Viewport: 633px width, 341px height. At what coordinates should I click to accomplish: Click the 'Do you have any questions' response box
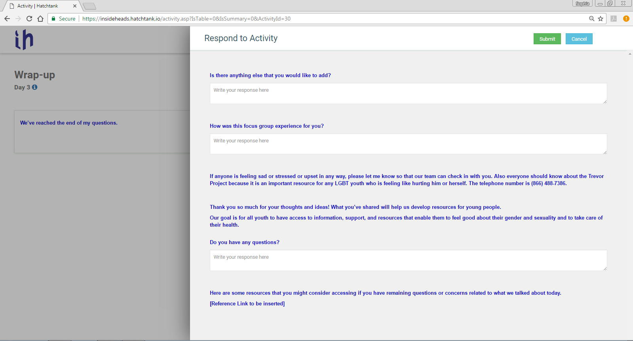tap(408, 260)
